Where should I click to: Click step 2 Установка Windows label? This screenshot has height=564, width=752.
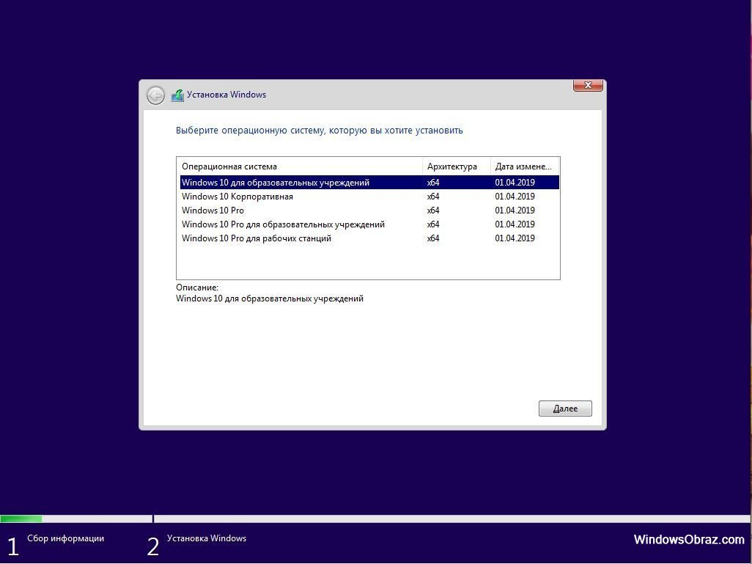207,538
